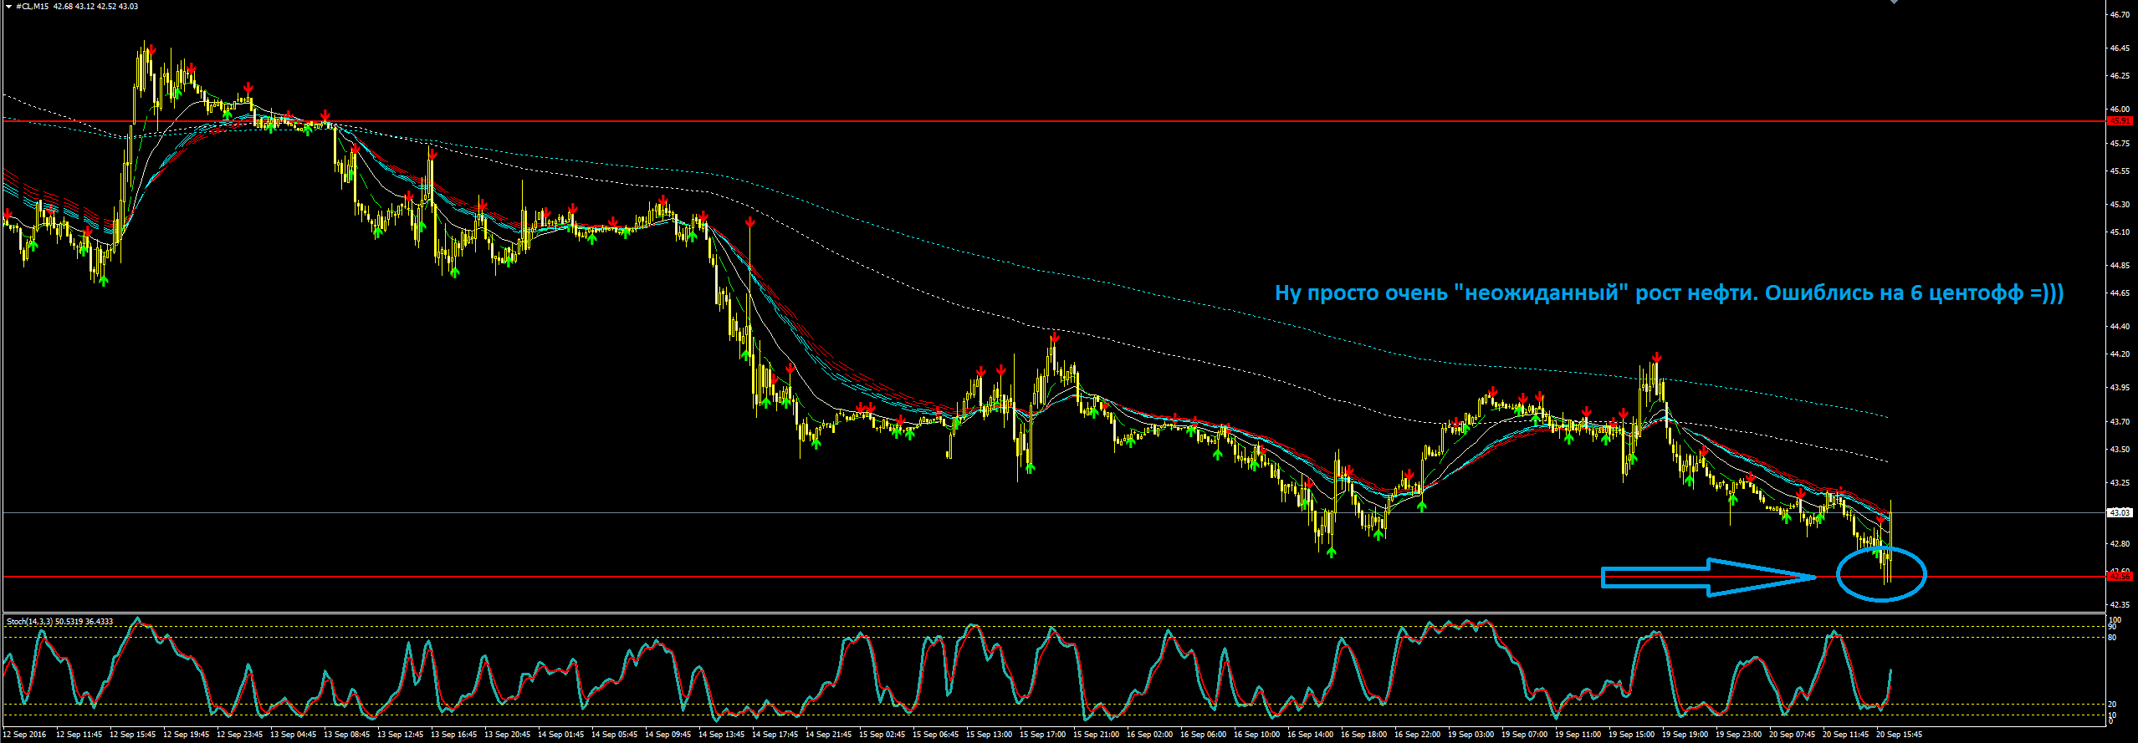
Task: Click the 16 Sep 18:00 time label
Action: 1364,735
